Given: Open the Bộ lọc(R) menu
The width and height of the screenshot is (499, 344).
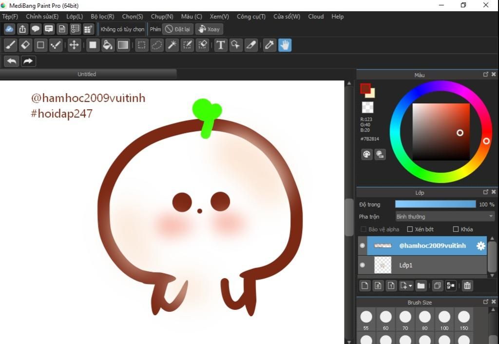Looking at the screenshot, I should pyautogui.click(x=102, y=17).
